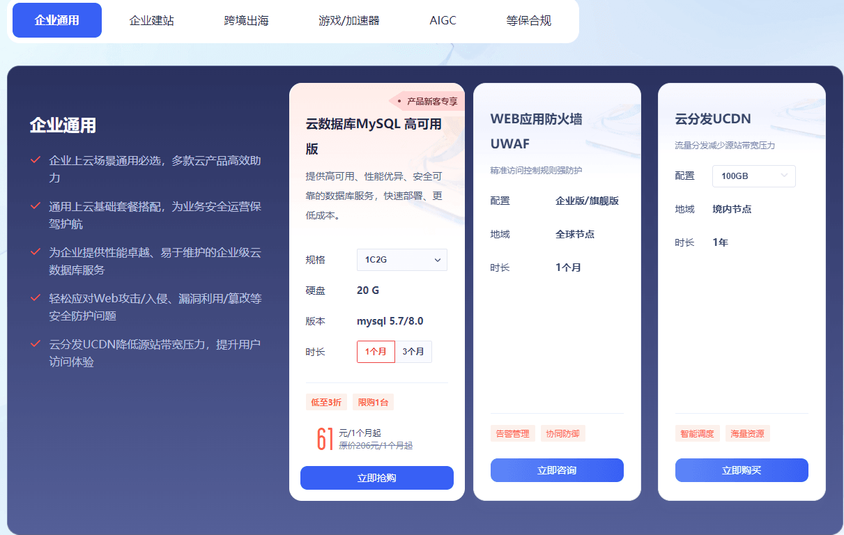This screenshot has width=844, height=535.
Task: Open the 等保合规 tab
Action: (x=528, y=20)
